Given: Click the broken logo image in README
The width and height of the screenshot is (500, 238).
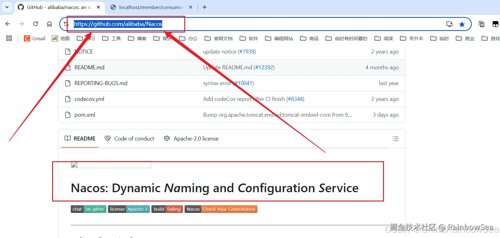Looking at the screenshot, I should [111, 164].
